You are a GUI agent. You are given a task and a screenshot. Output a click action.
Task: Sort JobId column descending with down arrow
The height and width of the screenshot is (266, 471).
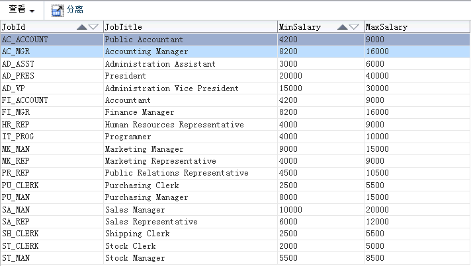(x=93, y=27)
